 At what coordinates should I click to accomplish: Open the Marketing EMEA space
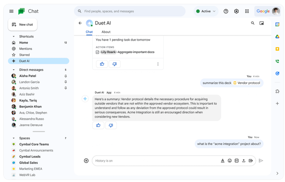[39, 169]
